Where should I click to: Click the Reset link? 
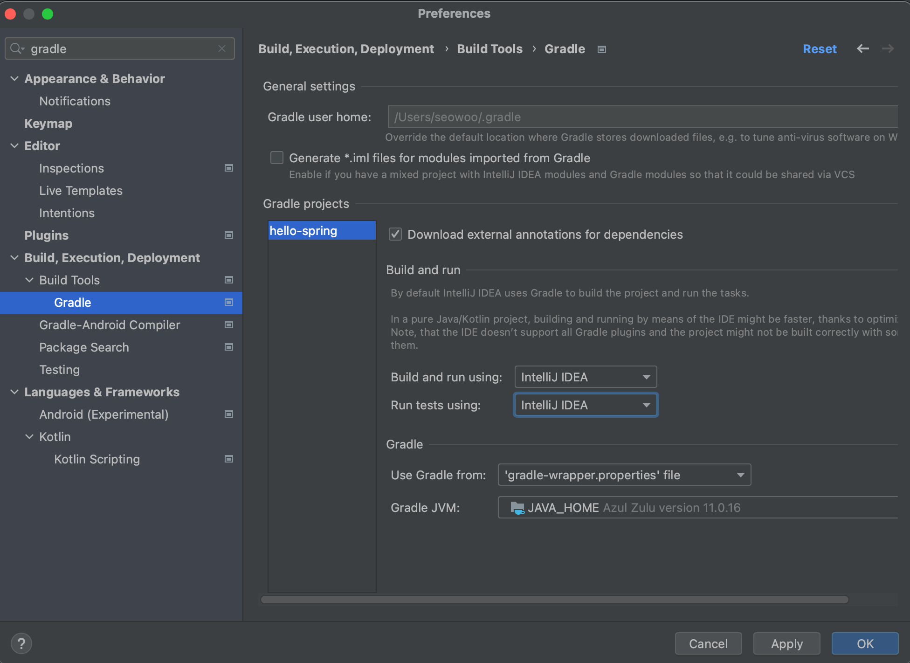pyautogui.click(x=820, y=49)
